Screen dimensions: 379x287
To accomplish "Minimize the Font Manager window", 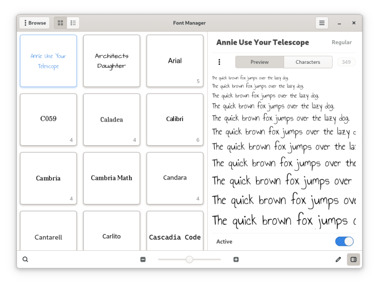I will (340, 23).
